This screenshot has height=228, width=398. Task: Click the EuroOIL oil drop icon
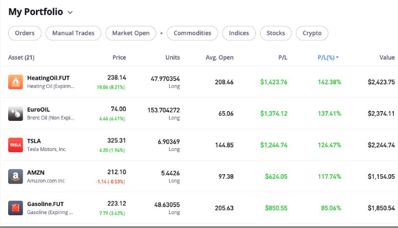pos(16,113)
